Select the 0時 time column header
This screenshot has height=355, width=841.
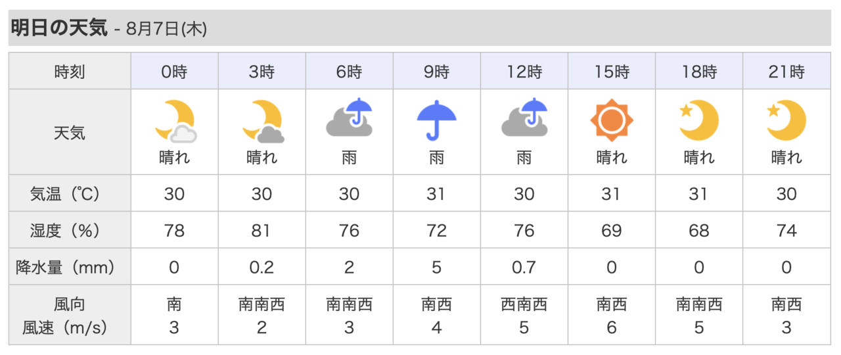click(175, 72)
